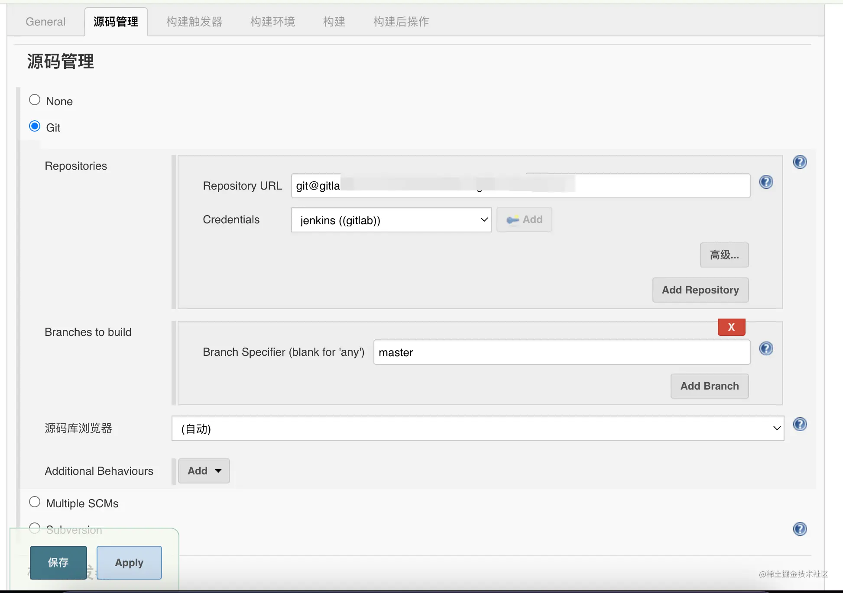
Task: Select the Git radio option
Action: coord(35,126)
